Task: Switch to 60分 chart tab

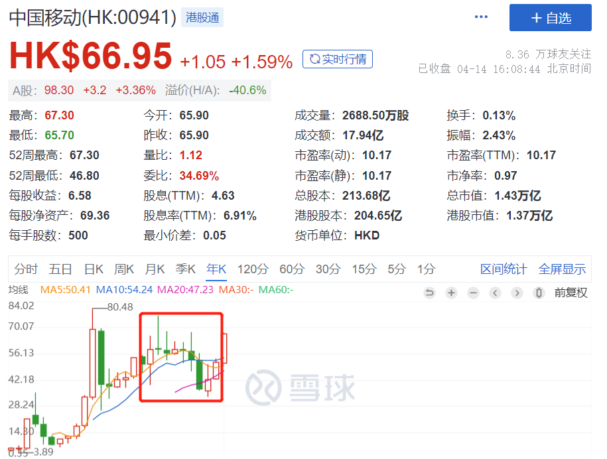Action: click(x=293, y=269)
